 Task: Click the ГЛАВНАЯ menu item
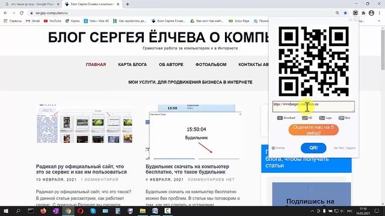tap(96, 65)
